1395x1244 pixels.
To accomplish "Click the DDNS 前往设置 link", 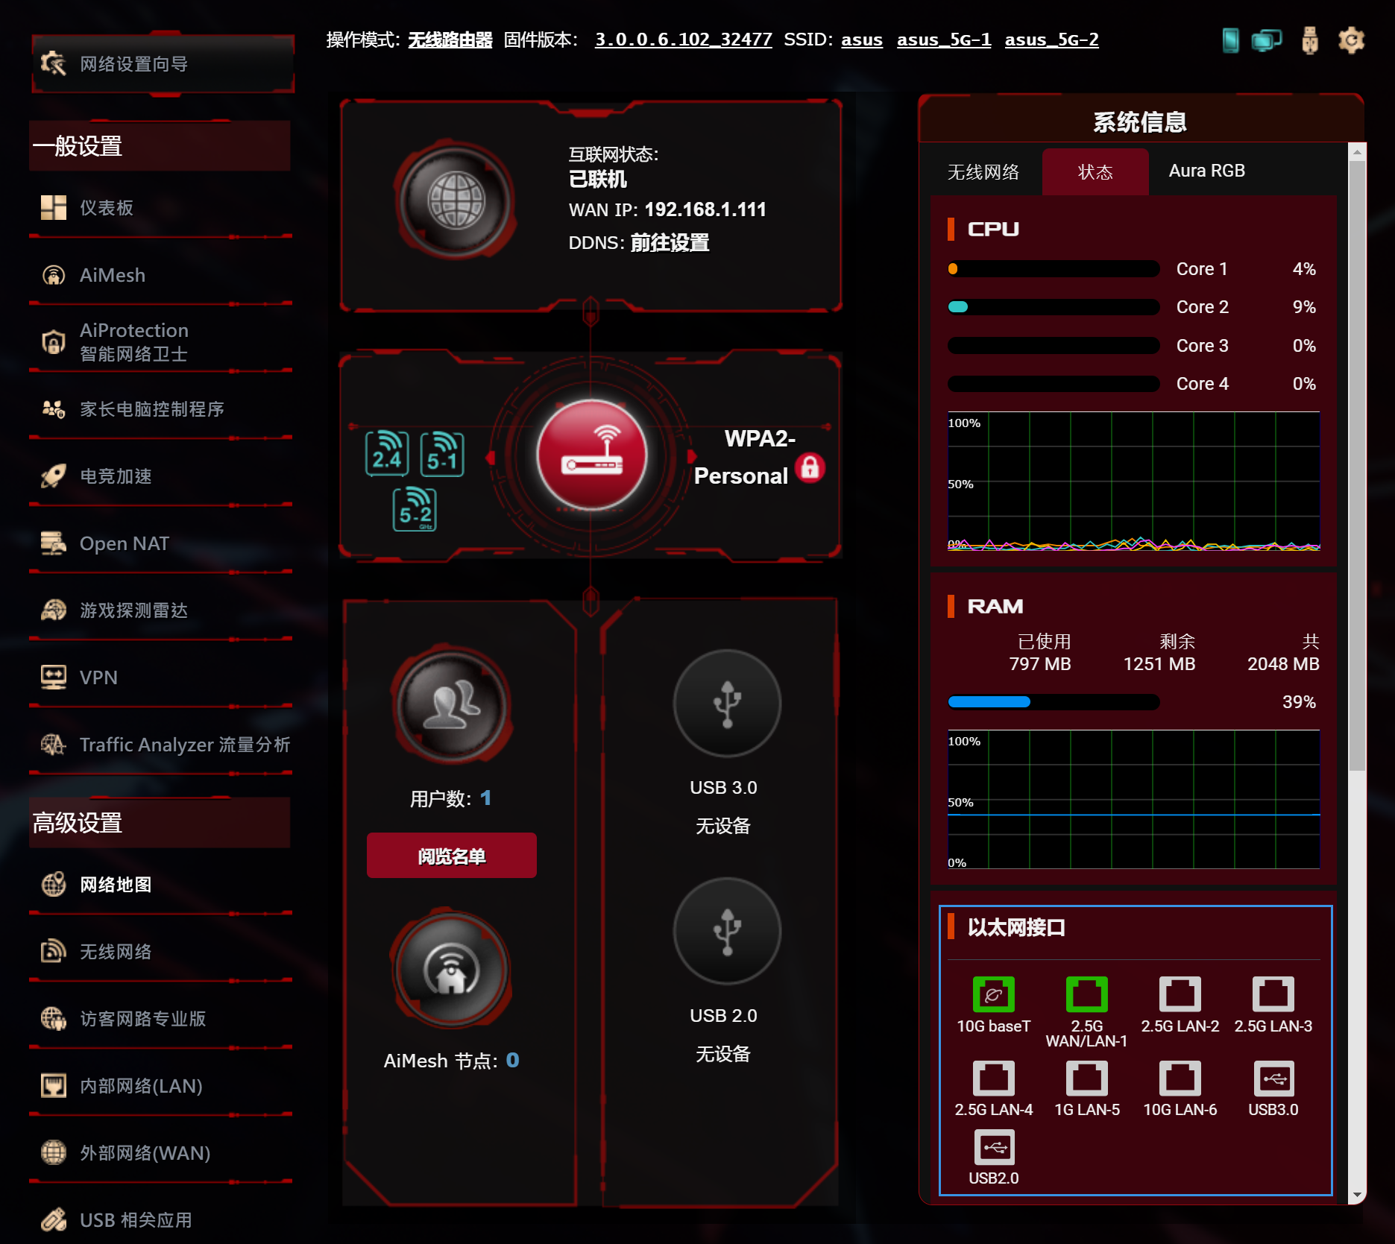I will coord(670,243).
